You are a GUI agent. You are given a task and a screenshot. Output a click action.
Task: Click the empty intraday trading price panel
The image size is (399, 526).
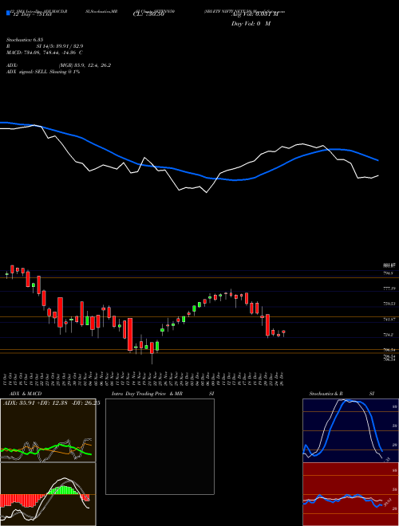pyautogui.click(x=160, y=446)
